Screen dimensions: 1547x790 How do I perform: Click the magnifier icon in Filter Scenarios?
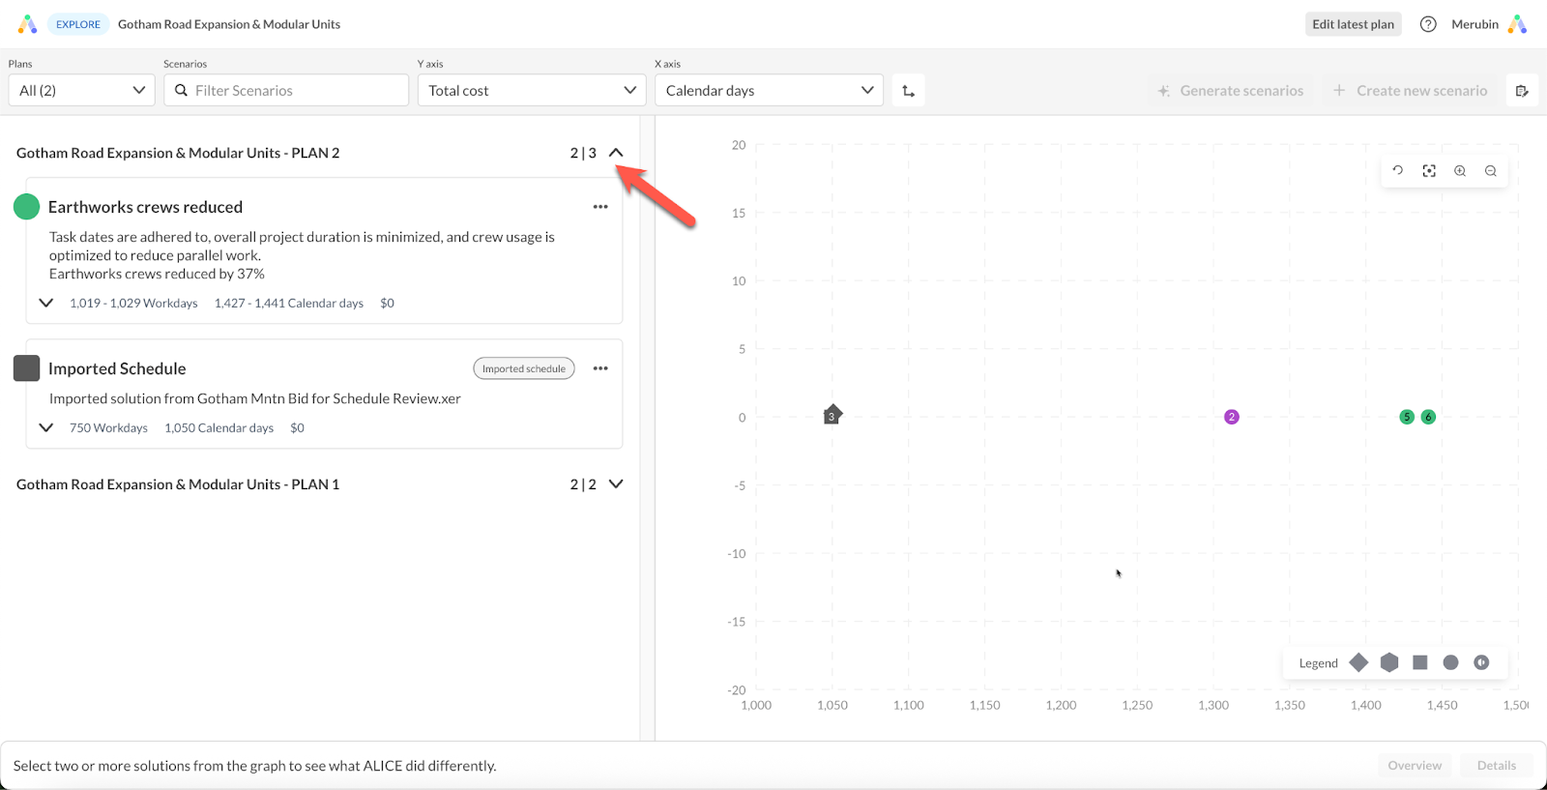pos(181,91)
